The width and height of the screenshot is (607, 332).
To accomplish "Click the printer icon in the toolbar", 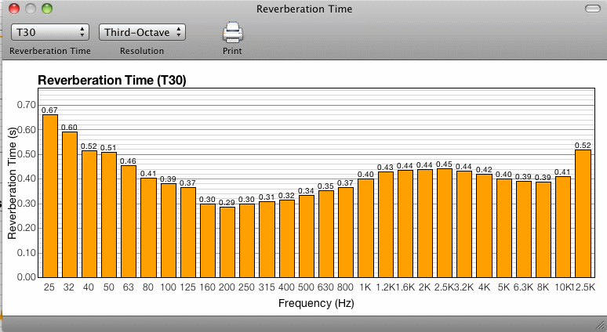I will tap(233, 32).
